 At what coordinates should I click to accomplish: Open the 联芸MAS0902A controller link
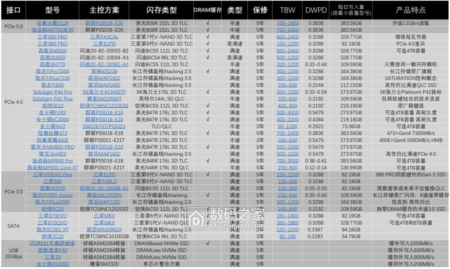[x=104, y=230]
